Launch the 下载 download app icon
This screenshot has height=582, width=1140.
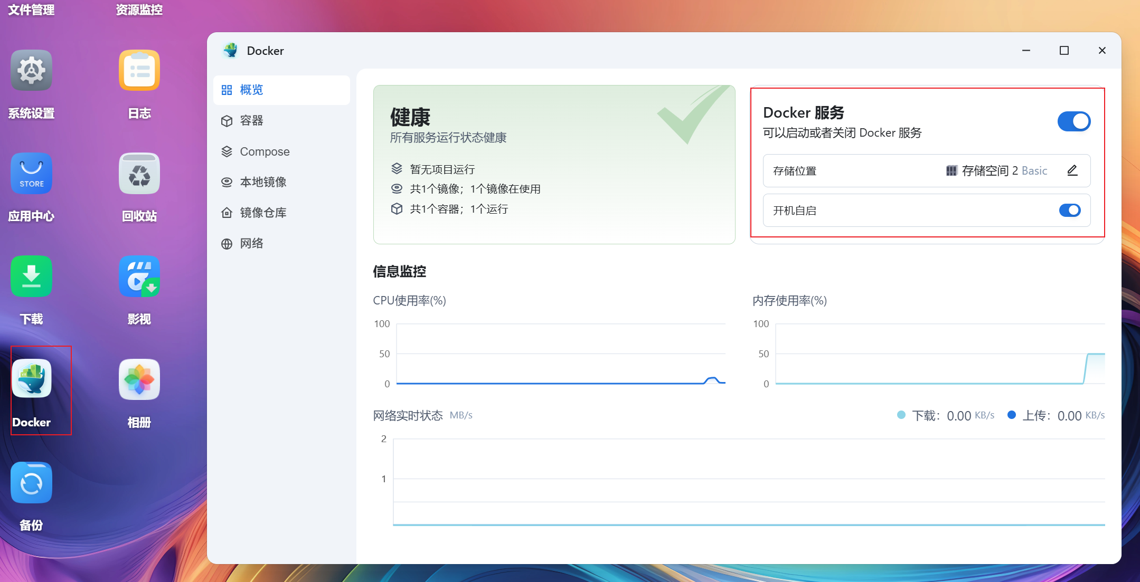31,276
